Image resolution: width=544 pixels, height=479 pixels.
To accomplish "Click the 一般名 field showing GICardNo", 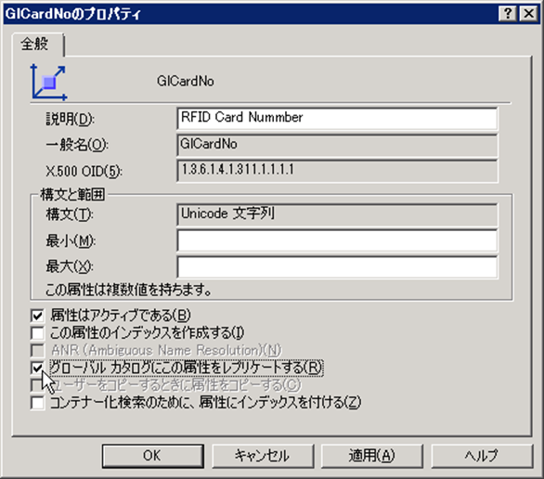I will 337,145.
